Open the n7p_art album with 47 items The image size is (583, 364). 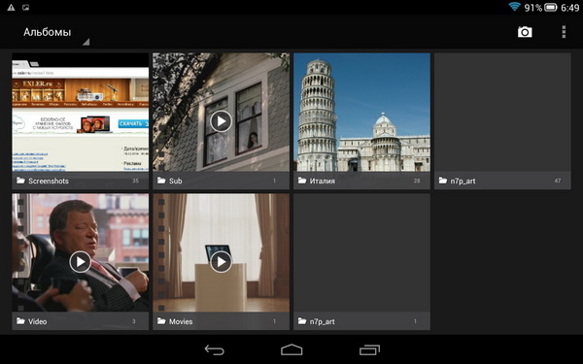point(502,121)
